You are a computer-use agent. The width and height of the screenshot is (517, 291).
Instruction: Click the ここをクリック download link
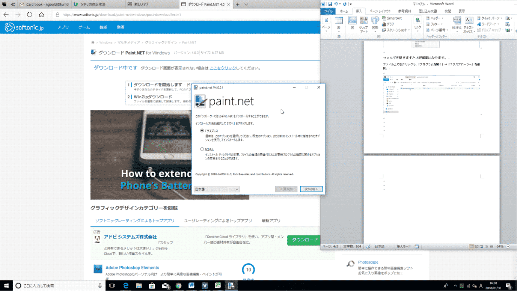(223, 68)
